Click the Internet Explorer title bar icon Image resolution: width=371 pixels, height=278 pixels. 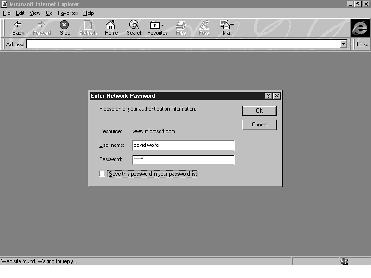click(4, 4)
